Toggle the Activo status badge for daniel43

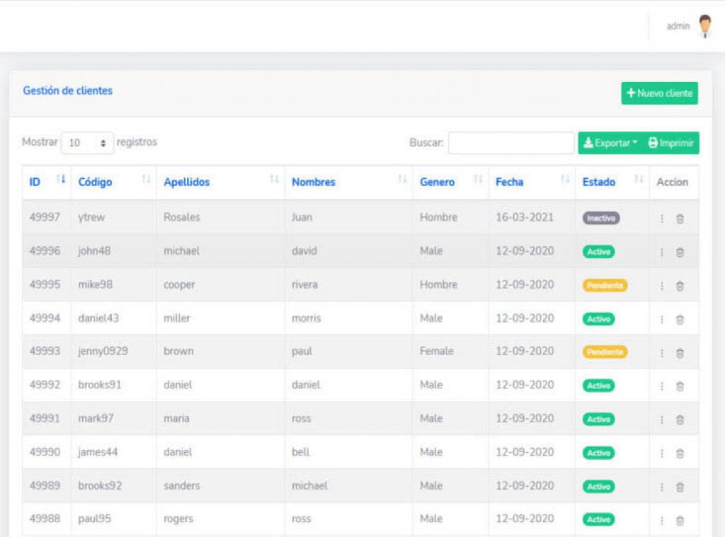[x=599, y=319]
